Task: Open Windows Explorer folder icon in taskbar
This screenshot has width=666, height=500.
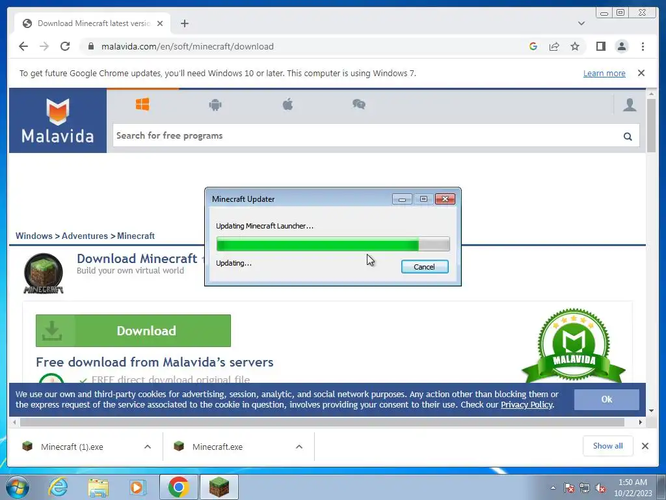Action: (x=98, y=487)
